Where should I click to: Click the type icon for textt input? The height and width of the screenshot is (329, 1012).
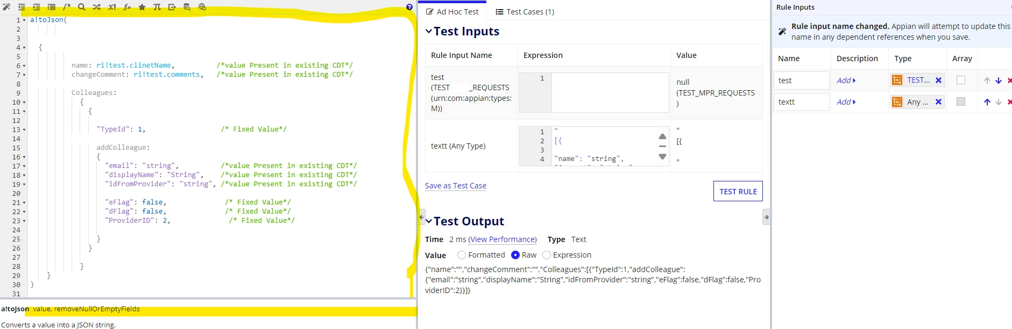(897, 102)
